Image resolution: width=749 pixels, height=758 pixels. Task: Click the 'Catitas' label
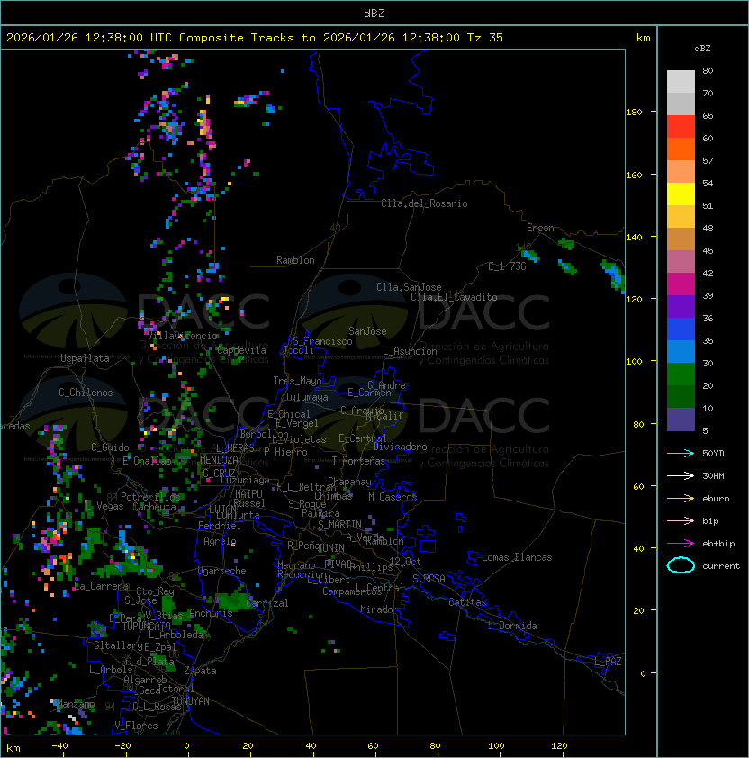[x=467, y=602]
